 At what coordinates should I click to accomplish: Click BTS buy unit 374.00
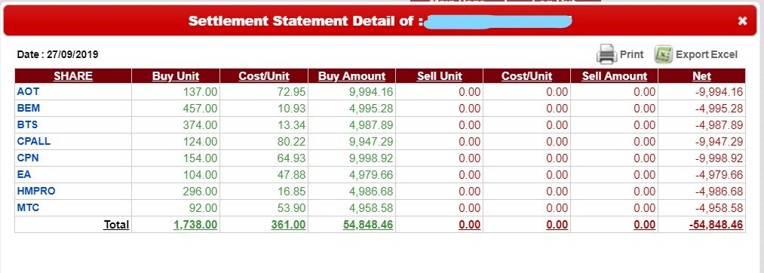pyautogui.click(x=201, y=125)
